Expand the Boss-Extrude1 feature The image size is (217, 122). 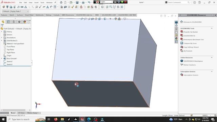2,59
